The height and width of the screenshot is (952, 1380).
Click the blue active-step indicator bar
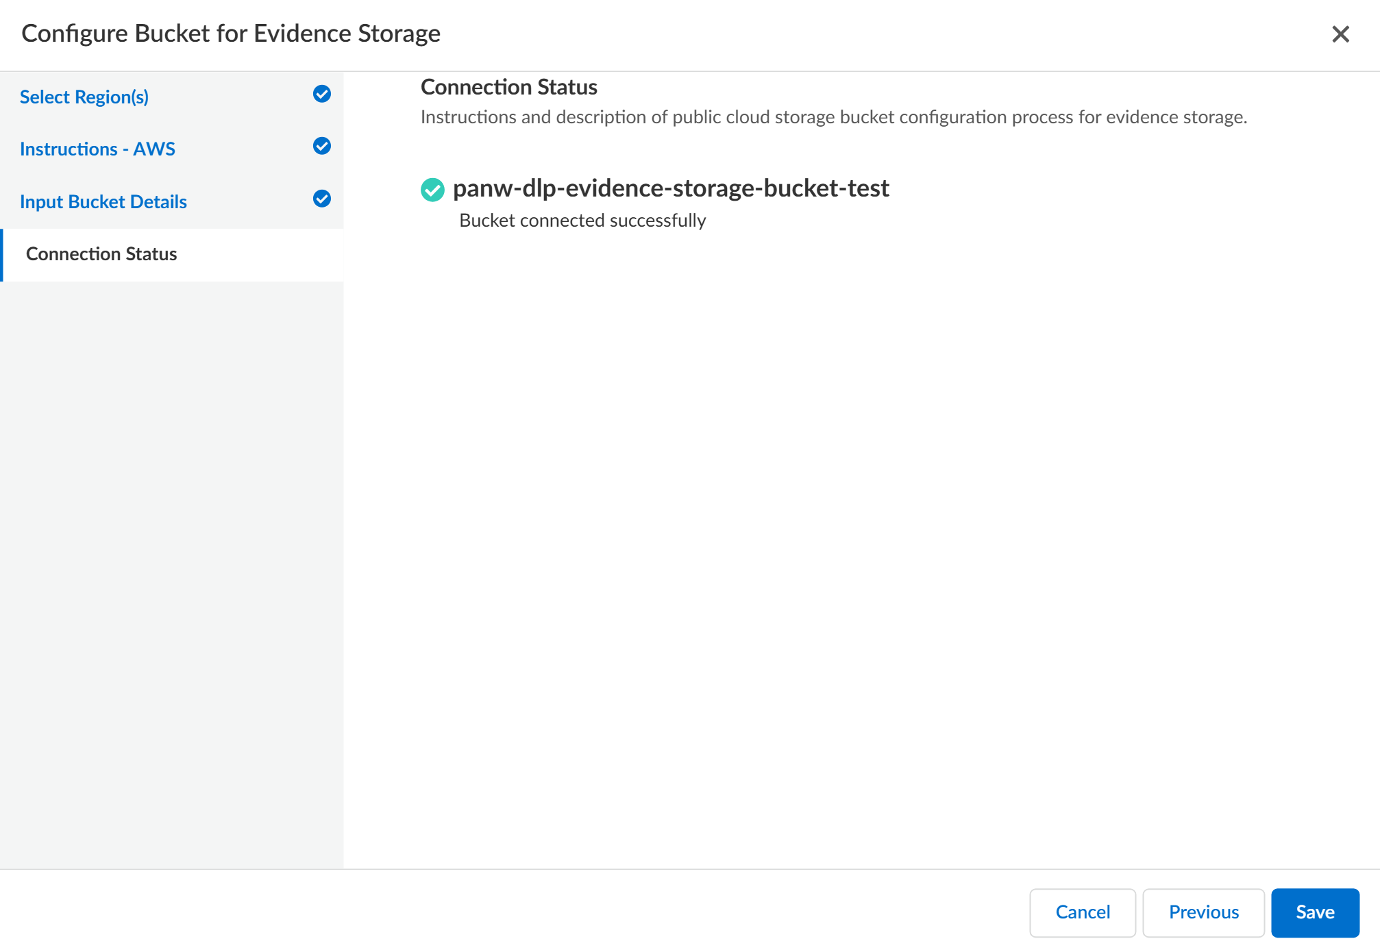coord(2,255)
